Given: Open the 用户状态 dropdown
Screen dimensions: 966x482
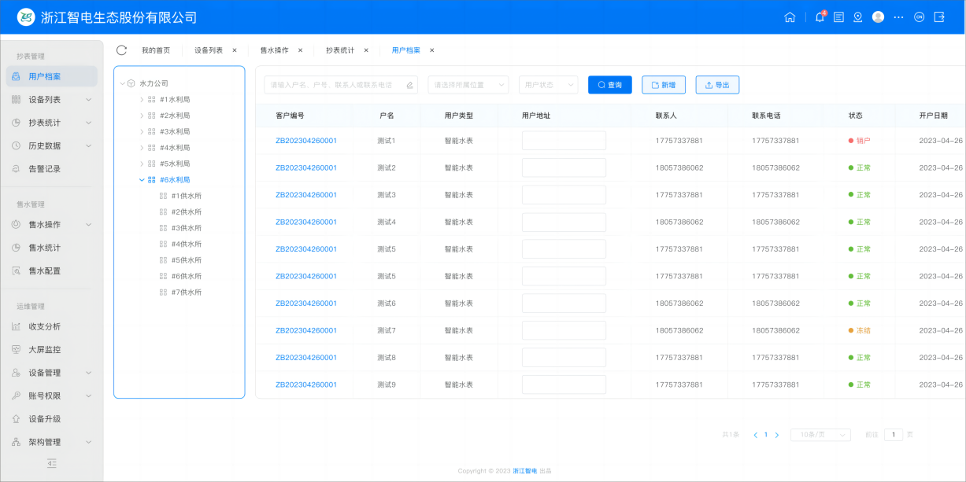Looking at the screenshot, I should tap(548, 85).
